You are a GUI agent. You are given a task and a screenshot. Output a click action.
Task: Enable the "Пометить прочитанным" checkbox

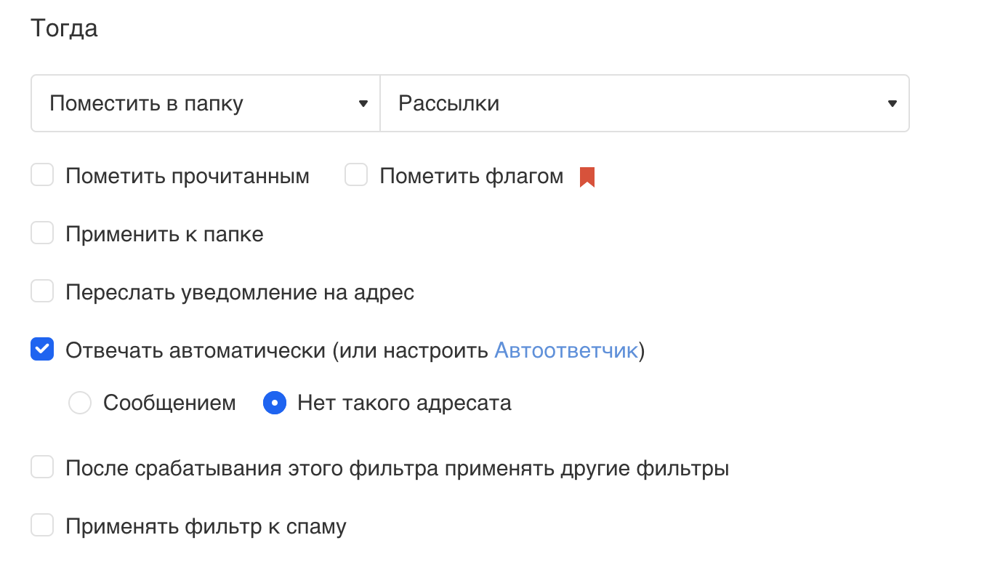point(42,175)
